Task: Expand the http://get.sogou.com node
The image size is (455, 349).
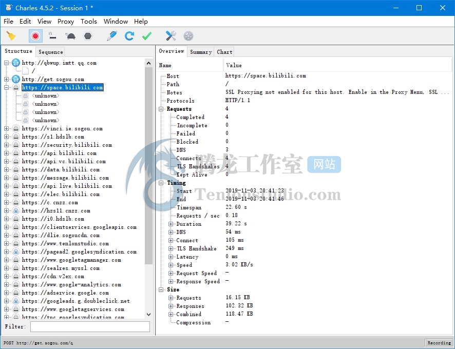Action: (x=6, y=79)
